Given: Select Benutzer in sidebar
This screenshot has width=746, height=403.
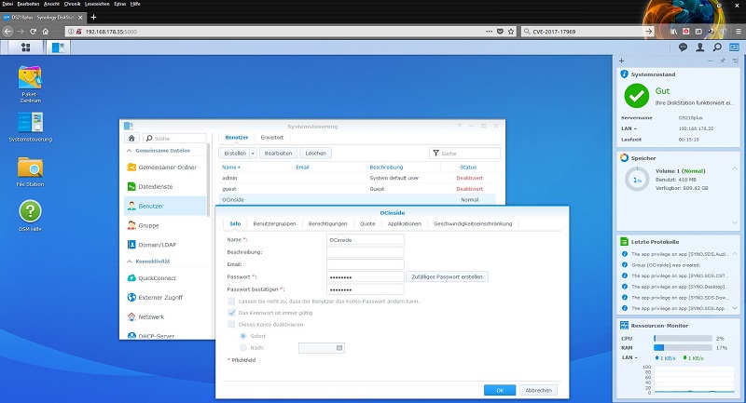Looking at the screenshot, I should tap(165, 206).
